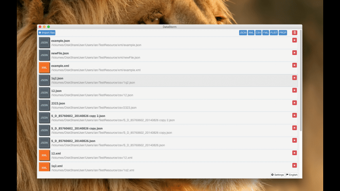Remove example.xml from the list
Viewport: 340px width, 191px height.
294,65
